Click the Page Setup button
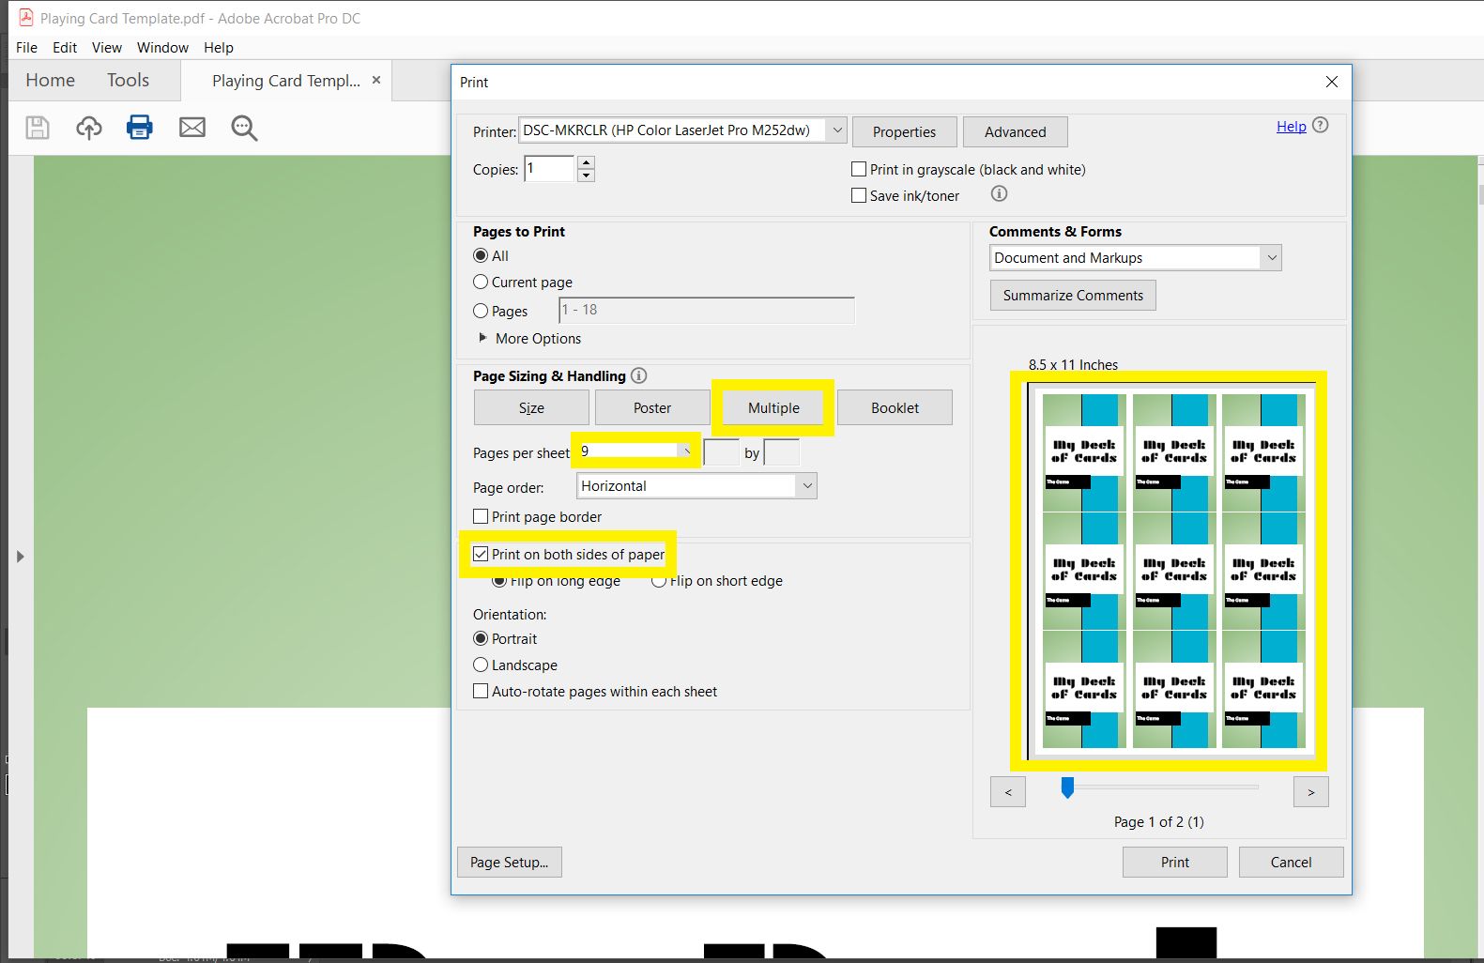The image size is (1484, 963). point(510,863)
